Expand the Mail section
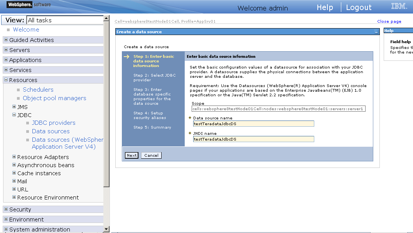The height and width of the screenshot is (233, 413). point(13,181)
